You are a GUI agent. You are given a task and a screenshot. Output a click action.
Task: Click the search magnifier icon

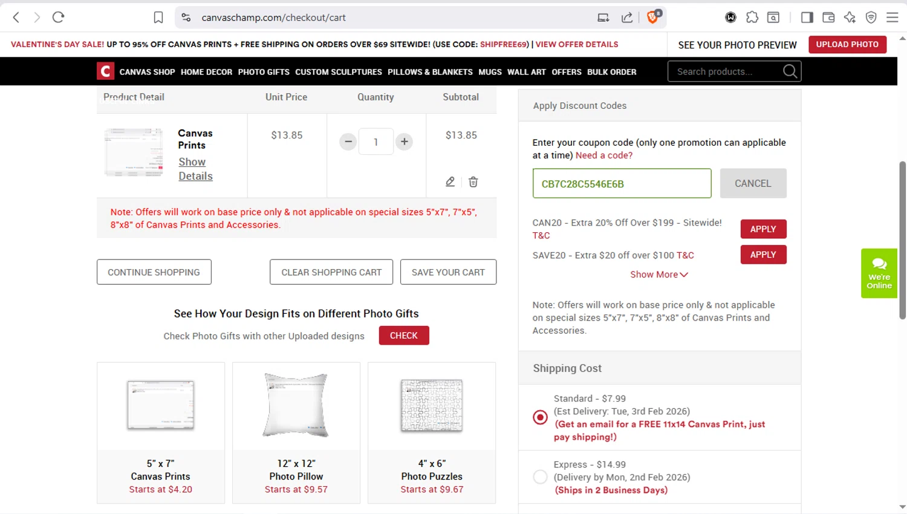pos(790,71)
